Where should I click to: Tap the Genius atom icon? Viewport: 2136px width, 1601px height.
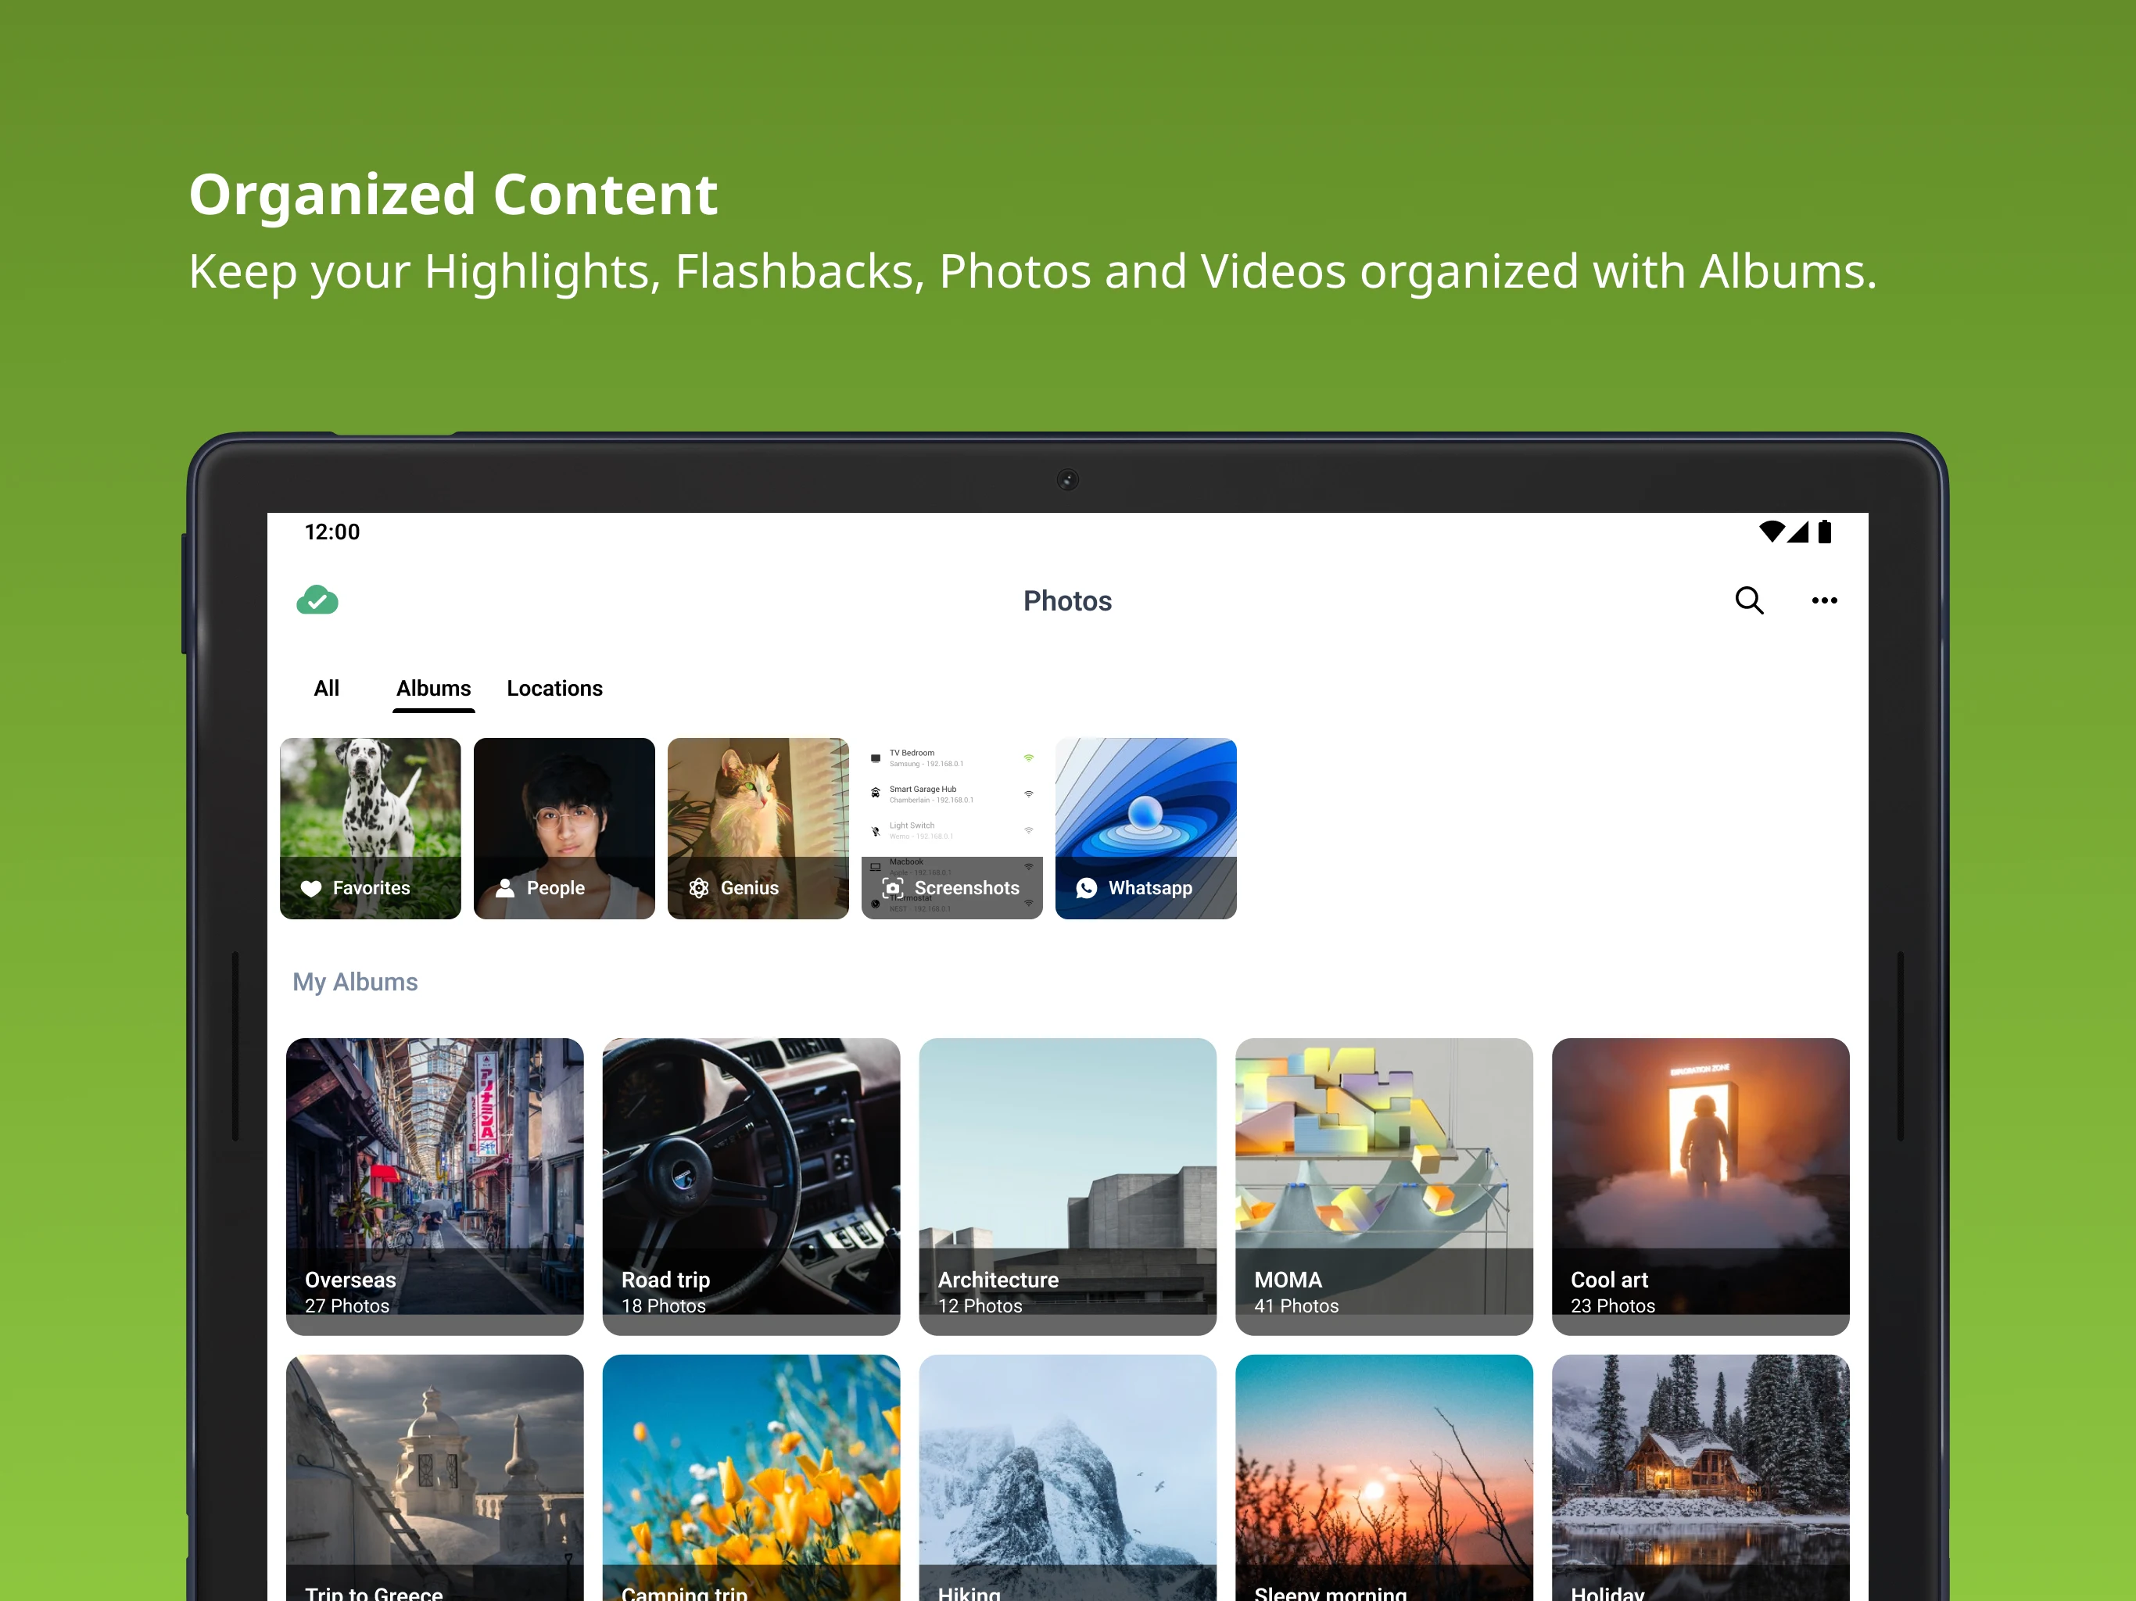coord(699,888)
